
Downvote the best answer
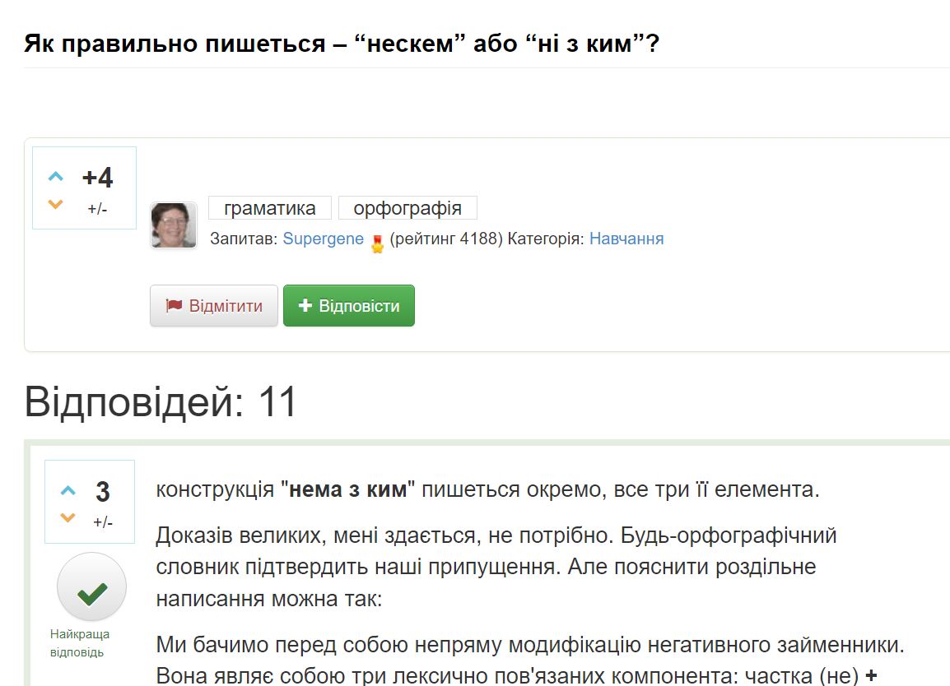68,517
